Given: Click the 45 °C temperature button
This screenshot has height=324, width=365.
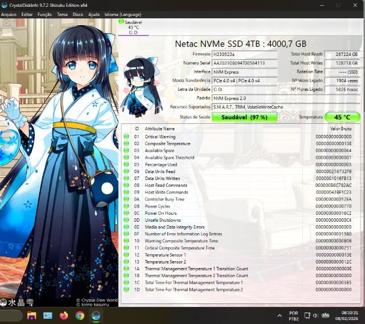Looking at the screenshot, I should point(342,117).
